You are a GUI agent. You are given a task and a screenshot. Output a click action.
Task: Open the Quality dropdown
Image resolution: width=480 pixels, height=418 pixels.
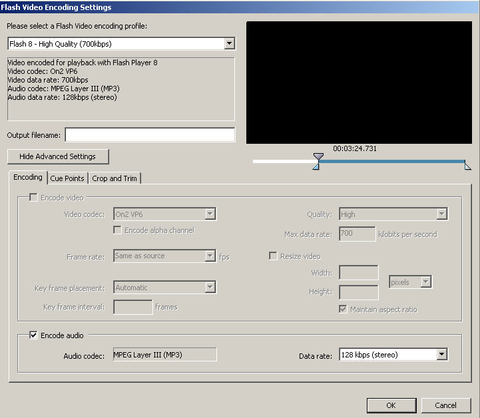(393, 214)
